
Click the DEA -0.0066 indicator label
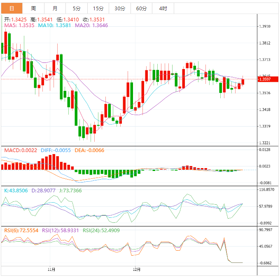point(89,150)
